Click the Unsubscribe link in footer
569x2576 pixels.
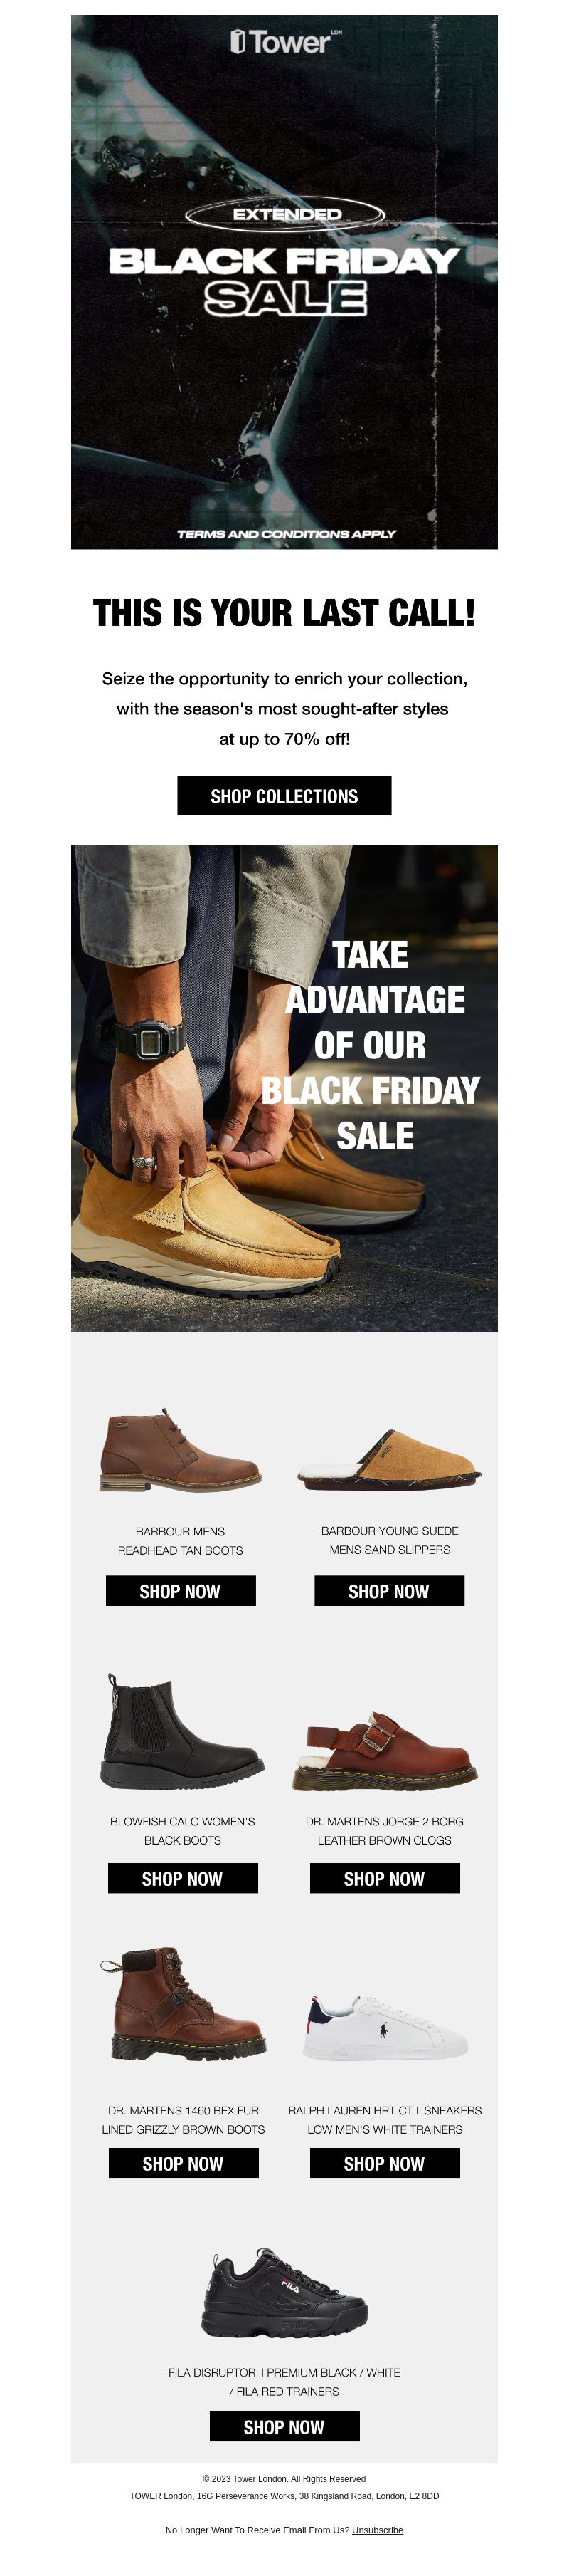point(378,2529)
